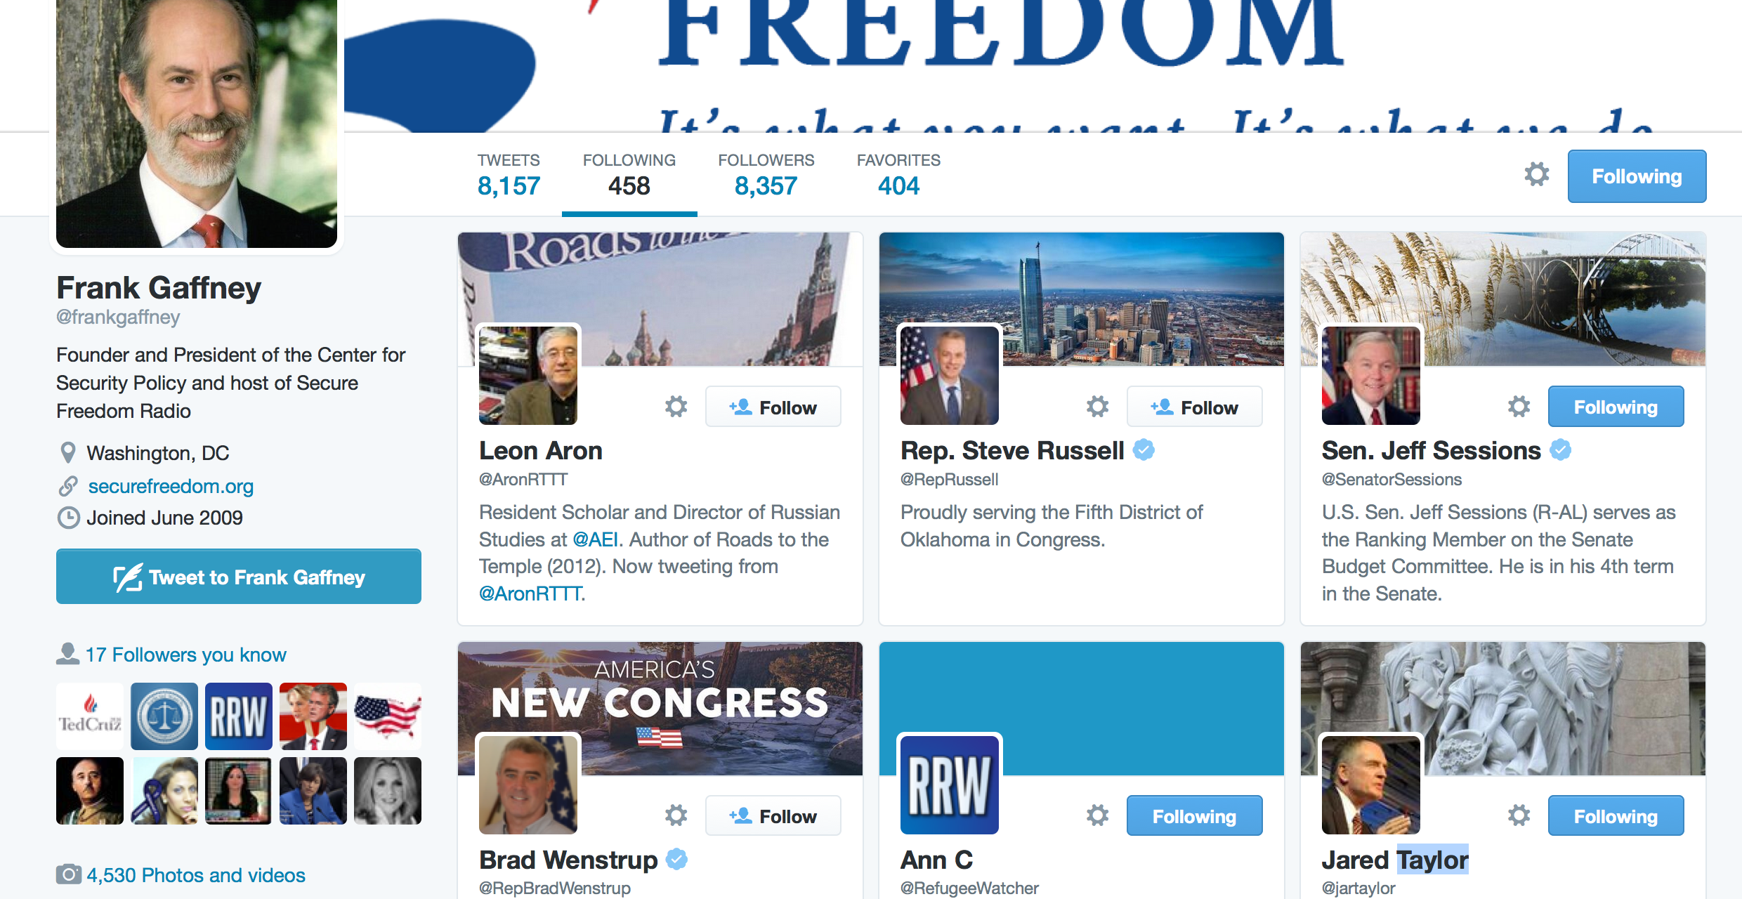Toggle the Following button for Frank Gaffney's profile
Screen dimensions: 1742x899
(1637, 176)
